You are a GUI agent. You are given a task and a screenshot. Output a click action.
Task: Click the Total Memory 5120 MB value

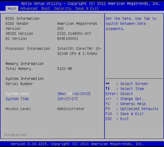click(65, 69)
